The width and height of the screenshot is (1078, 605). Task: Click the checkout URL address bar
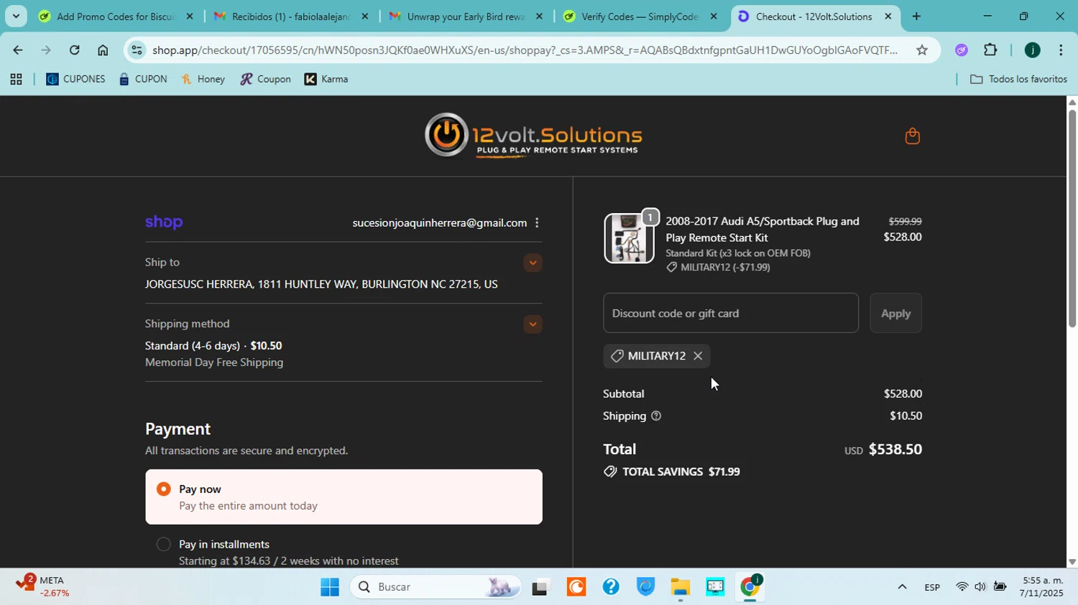pyautogui.click(x=525, y=50)
